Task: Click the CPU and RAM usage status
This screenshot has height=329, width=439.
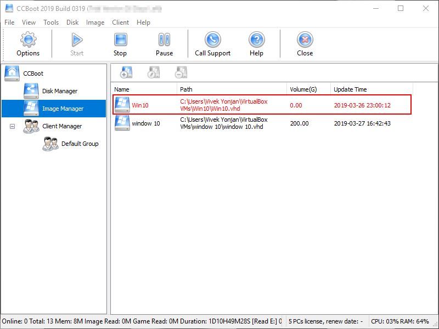Action: click(400, 321)
